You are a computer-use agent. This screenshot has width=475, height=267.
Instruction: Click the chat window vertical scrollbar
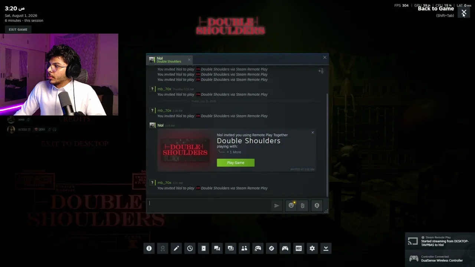point(327,145)
